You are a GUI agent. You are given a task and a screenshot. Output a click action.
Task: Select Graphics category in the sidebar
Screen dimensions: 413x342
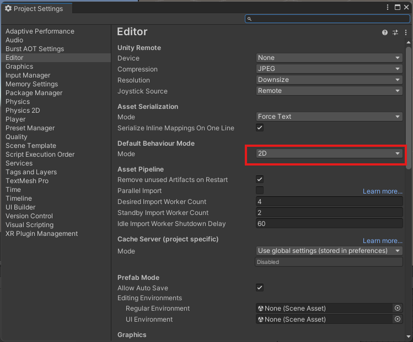coord(19,67)
